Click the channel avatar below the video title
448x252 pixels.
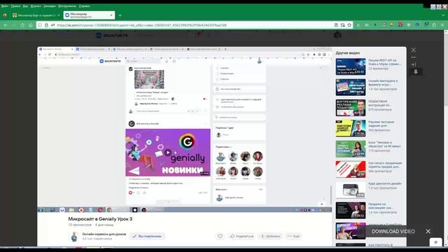click(74, 237)
